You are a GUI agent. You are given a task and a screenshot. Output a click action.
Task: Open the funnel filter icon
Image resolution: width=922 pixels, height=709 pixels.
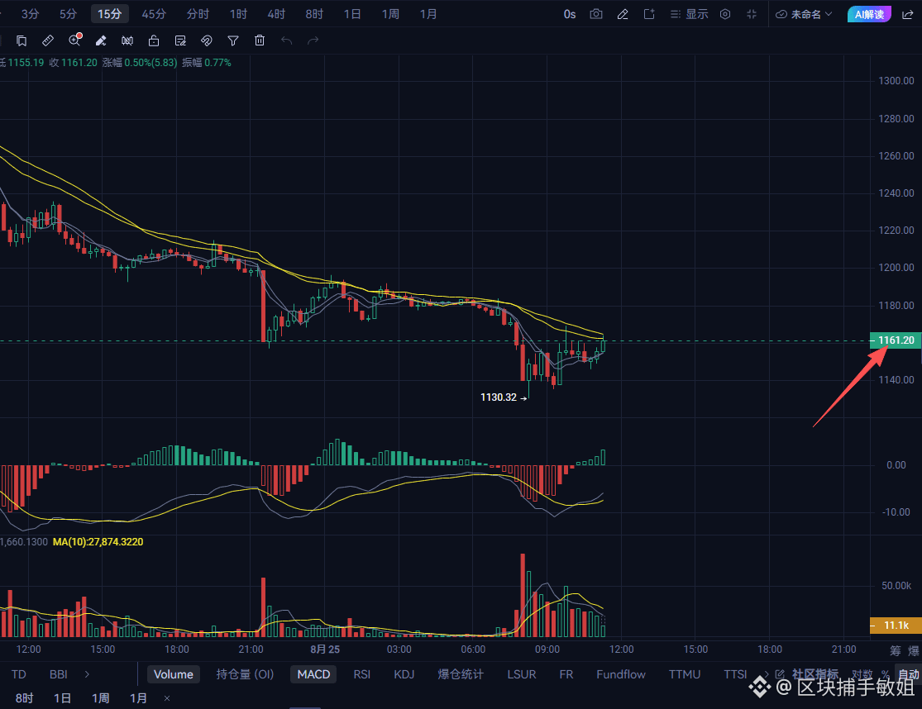pos(233,40)
